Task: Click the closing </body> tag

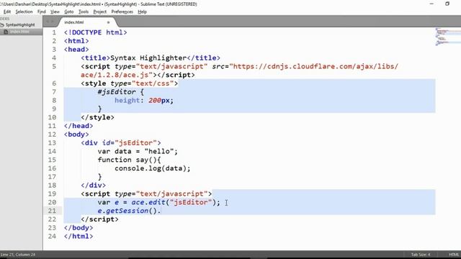Action: click(79, 228)
